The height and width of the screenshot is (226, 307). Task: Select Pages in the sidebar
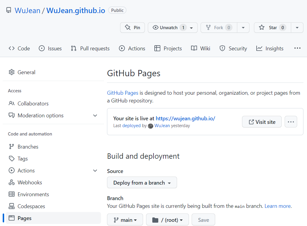pos(53,218)
